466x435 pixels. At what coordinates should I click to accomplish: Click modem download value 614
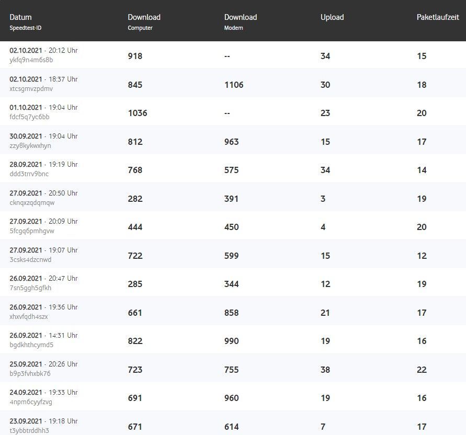(x=232, y=427)
